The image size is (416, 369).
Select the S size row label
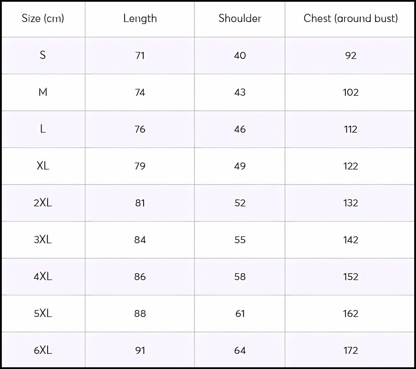[x=43, y=55]
